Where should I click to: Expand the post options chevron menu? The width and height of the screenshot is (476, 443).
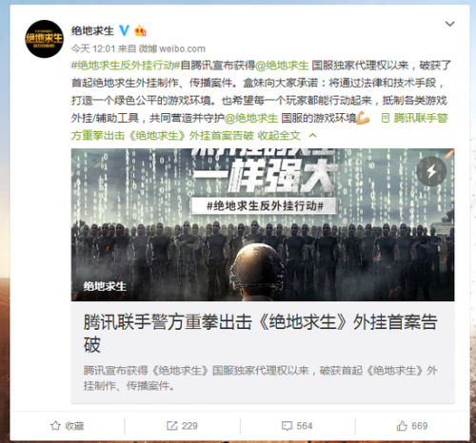point(449,24)
